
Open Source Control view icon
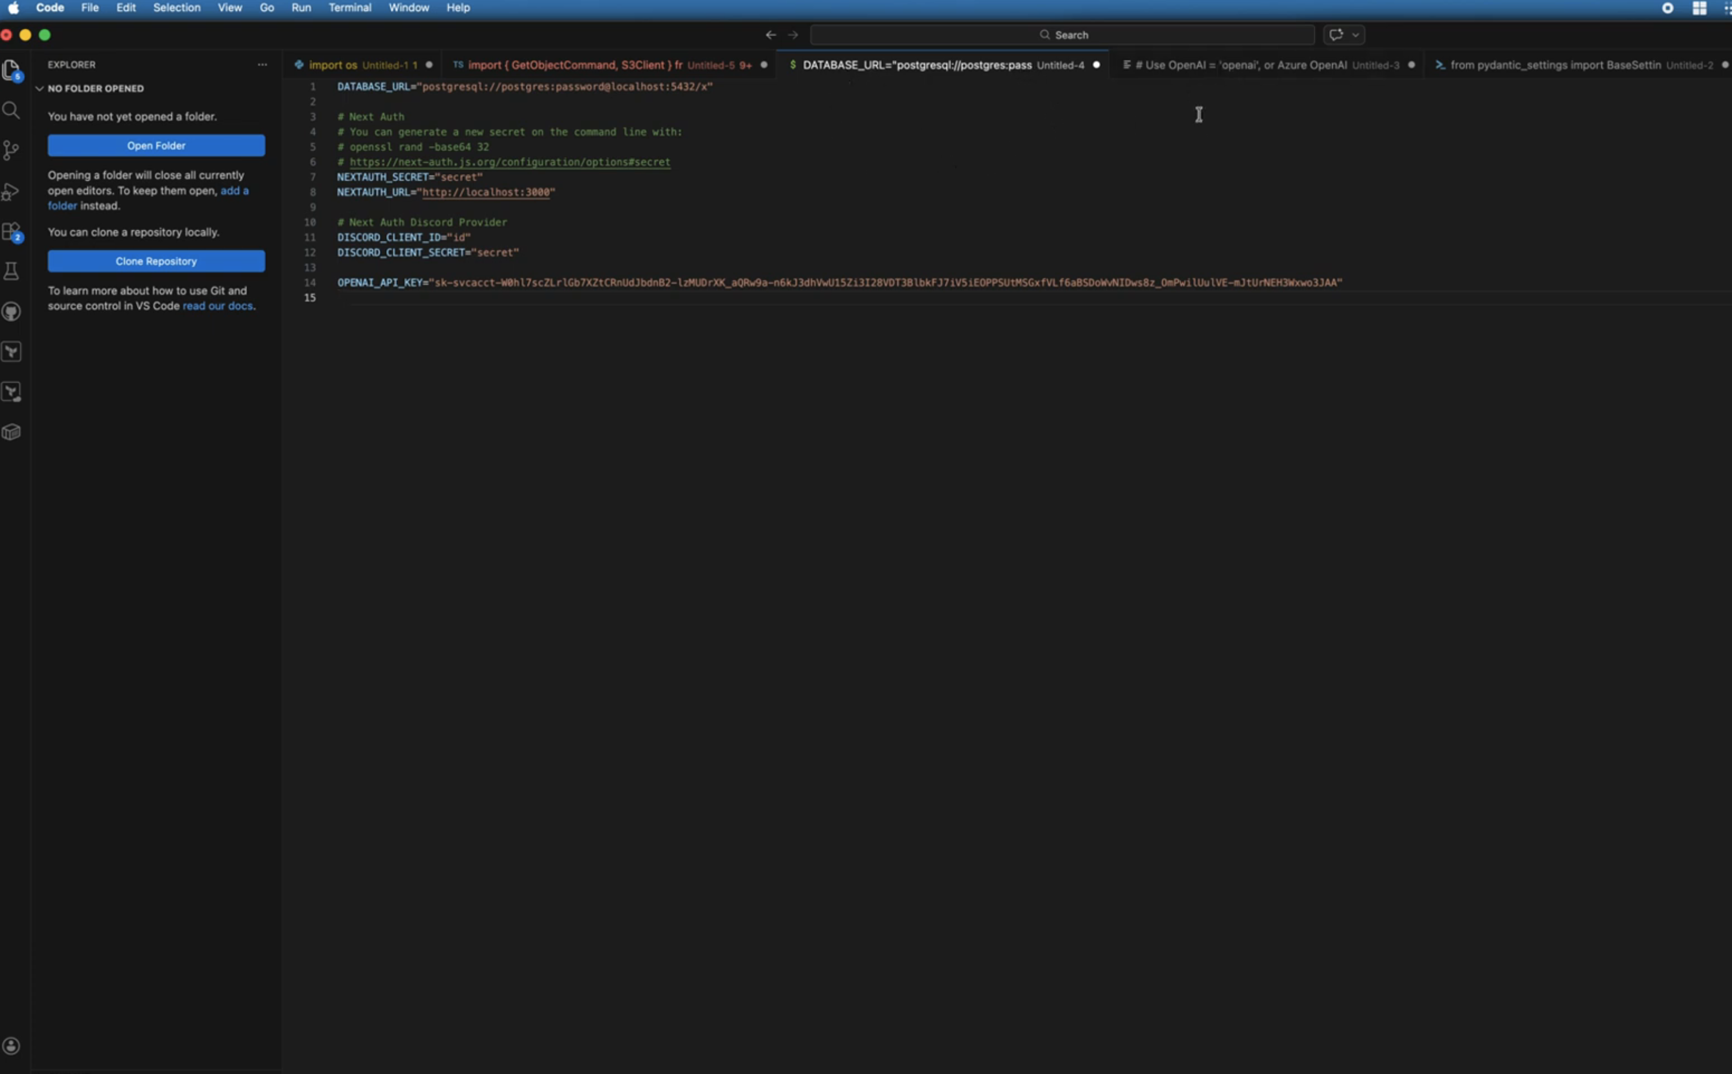(11, 150)
